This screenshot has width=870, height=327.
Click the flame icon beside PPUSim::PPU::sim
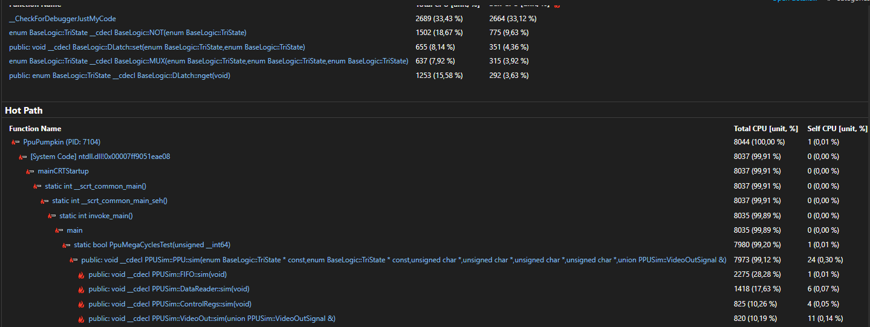(74, 260)
